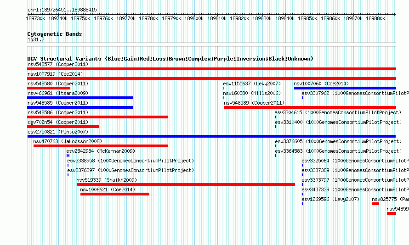Click the 189780k ruler tick label
Screen dimensions: 409x245
coord(148,18)
